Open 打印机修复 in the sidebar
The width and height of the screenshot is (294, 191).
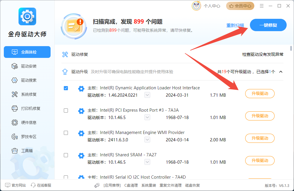click(x=27, y=108)
